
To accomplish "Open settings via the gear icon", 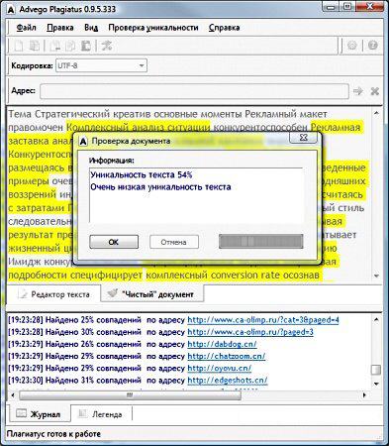I will [352, 46].
